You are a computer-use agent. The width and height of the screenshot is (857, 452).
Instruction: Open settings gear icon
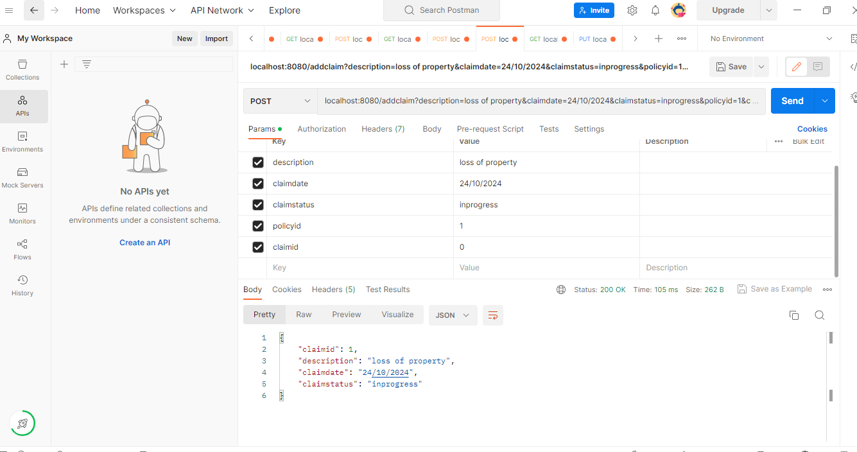[x=632, y=10]
